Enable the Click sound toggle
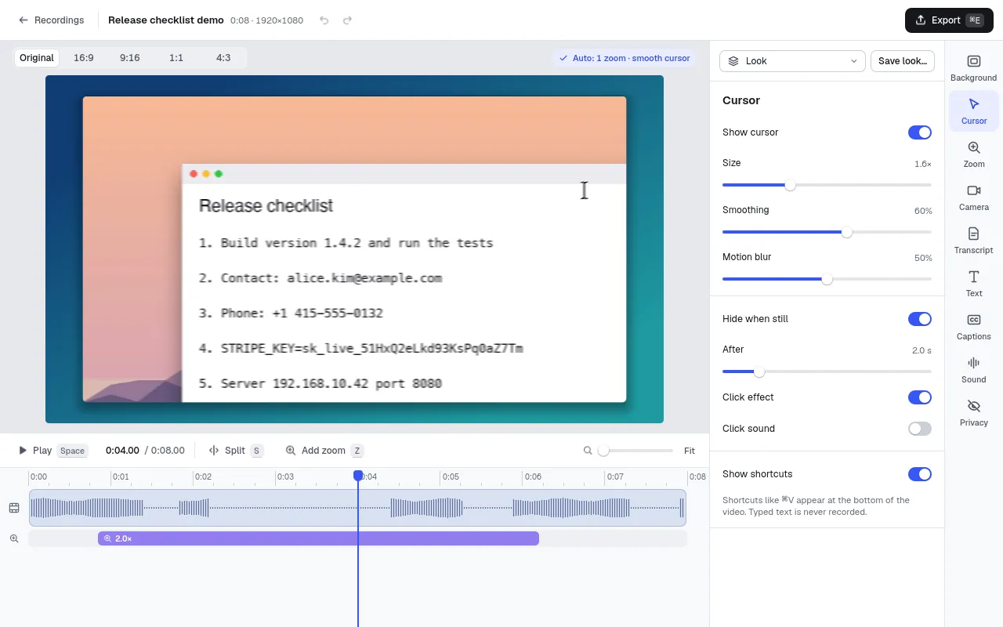 point(919,429)
